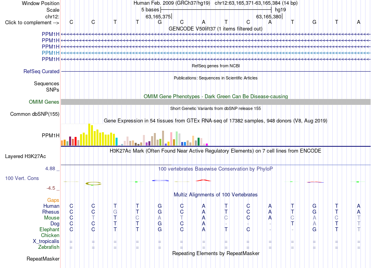This screenshot has height=268, width=371.
Task: Open the 'H3K27Ac Mark' ENCODE track title
Action: [216, 151]
